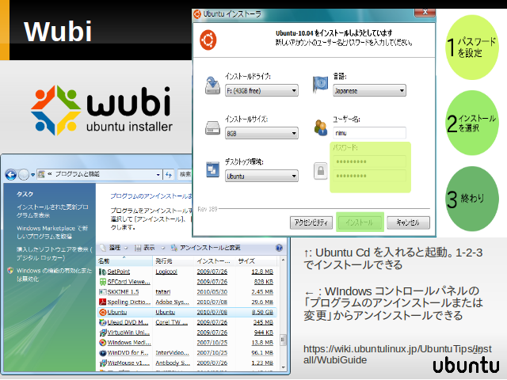Click the WinDVD program icon

point(102,353)
